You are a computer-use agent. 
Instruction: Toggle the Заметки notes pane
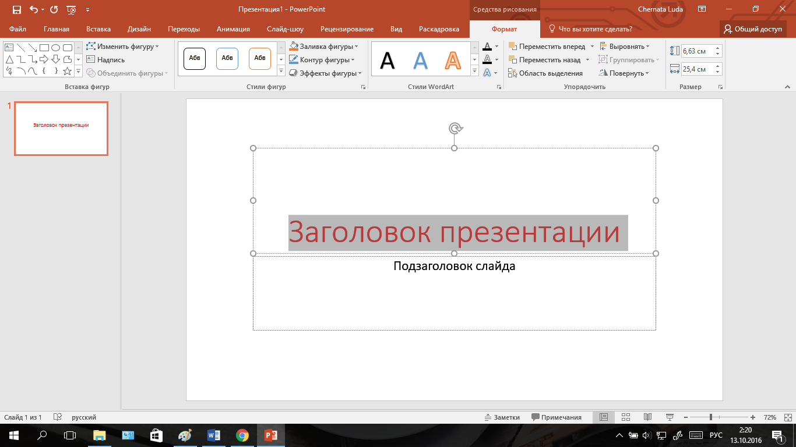[502, 417]
